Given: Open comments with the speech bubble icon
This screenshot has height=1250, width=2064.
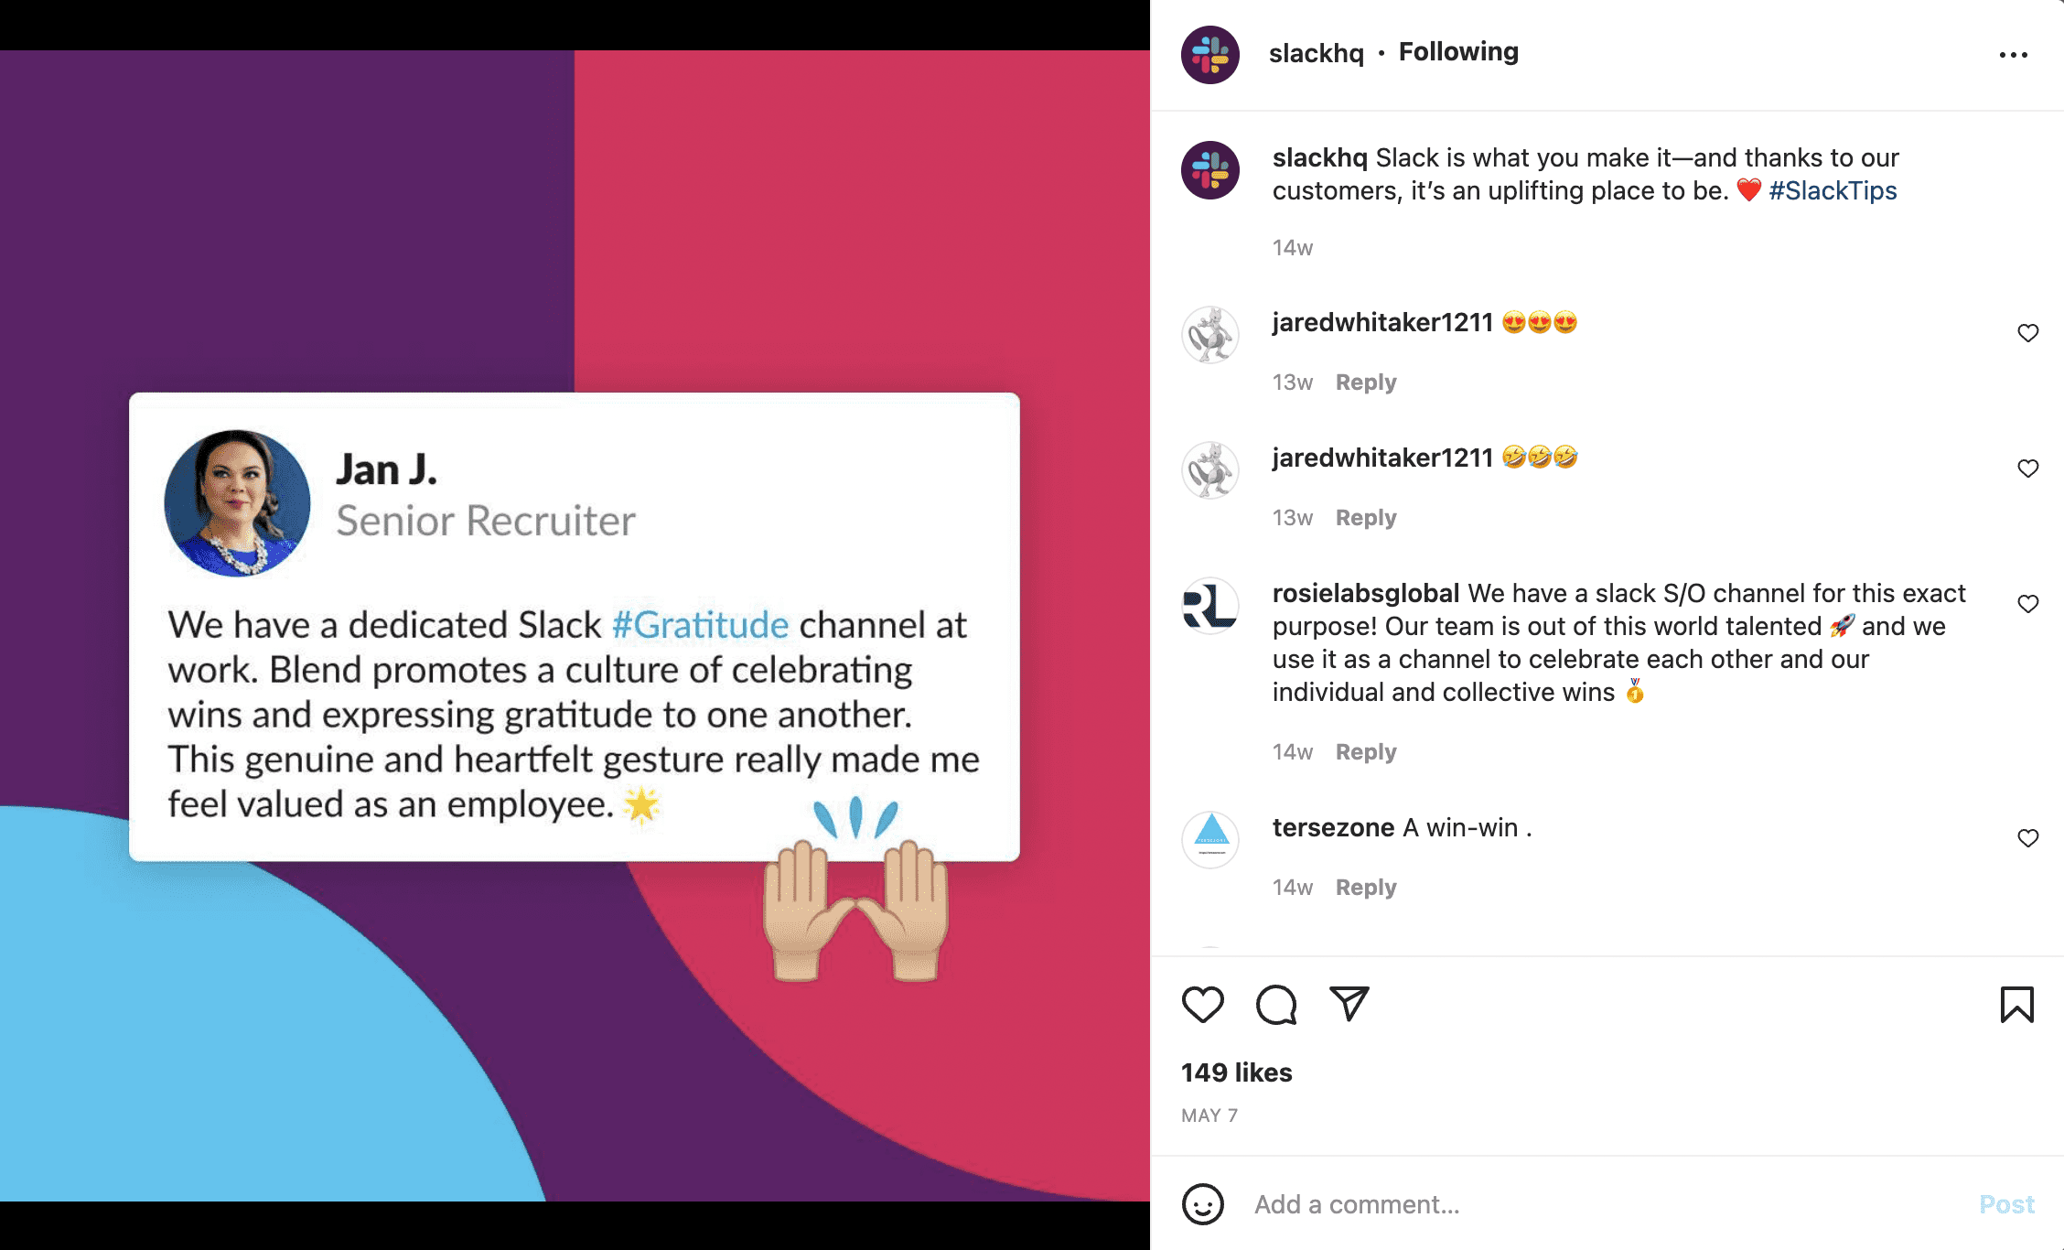Looking at the screenshot, I should click(1276, 1004).
